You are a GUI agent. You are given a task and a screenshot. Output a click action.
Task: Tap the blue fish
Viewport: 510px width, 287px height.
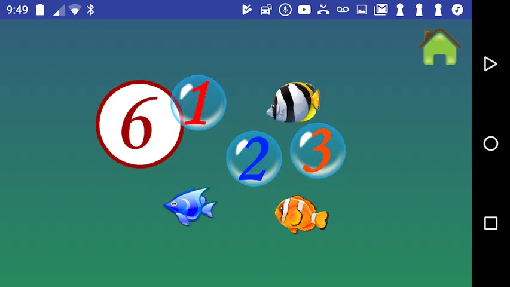[x=190, y=206]
